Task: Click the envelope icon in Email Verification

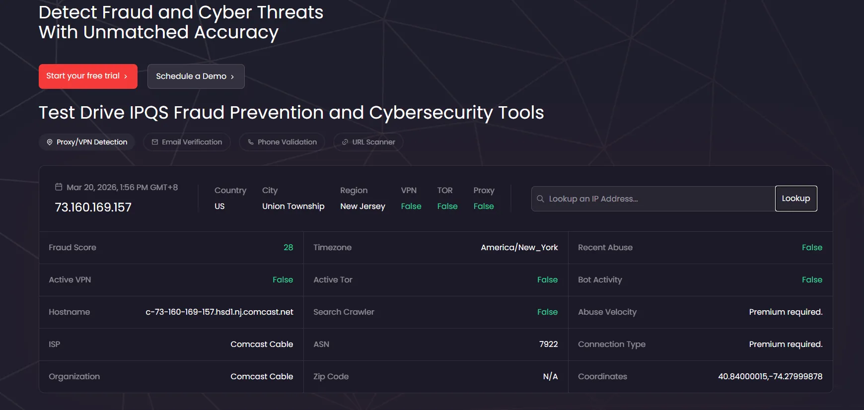Action: click(155, 142)
